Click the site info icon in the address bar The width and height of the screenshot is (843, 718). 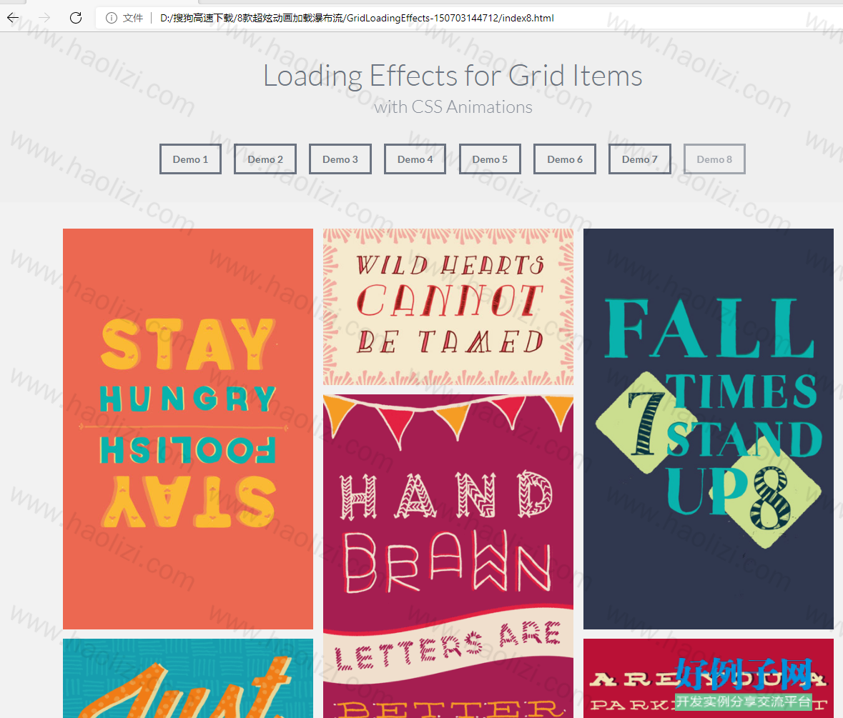(x=112, y=18)
